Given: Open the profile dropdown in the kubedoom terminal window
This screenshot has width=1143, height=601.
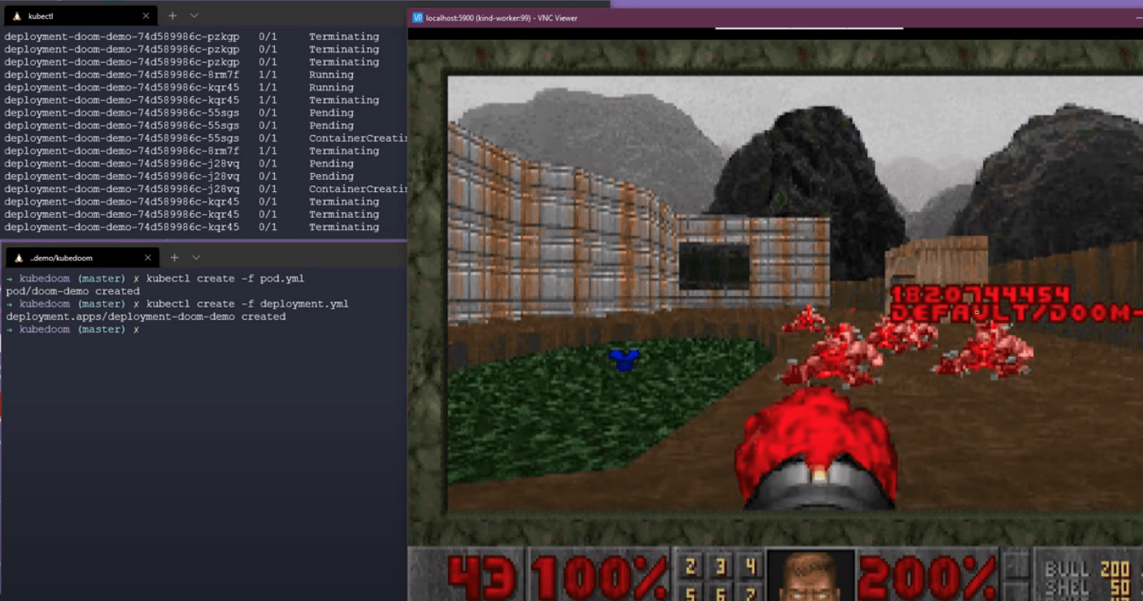Looking at the screenshot, I should (195, 257).
